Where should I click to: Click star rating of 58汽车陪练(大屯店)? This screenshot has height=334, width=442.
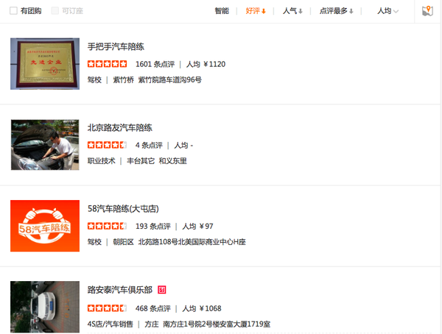click(x=107, y=226)
